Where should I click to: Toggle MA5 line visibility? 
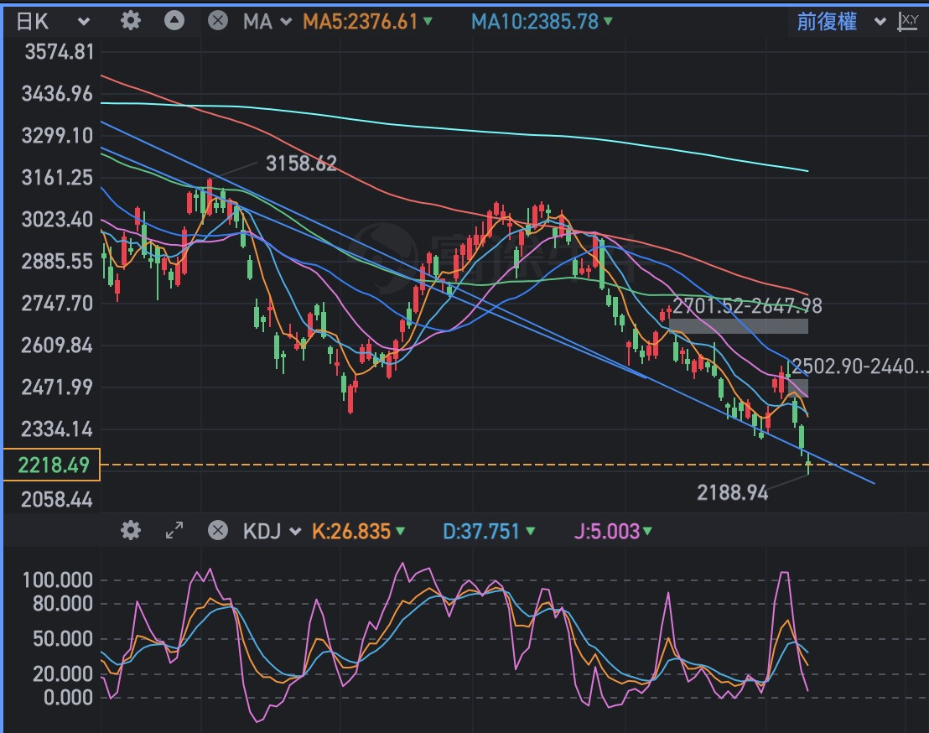point(368,22)
